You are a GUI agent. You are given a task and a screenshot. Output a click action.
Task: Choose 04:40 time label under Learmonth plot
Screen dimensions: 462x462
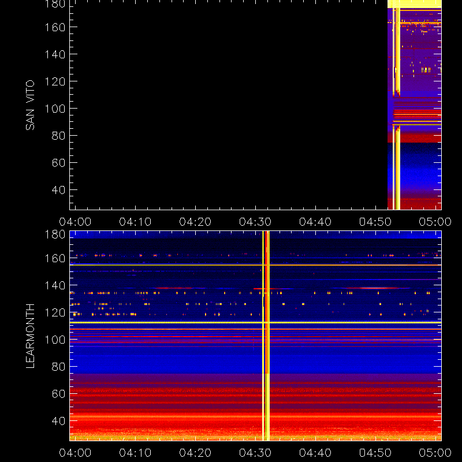point(315,453)
